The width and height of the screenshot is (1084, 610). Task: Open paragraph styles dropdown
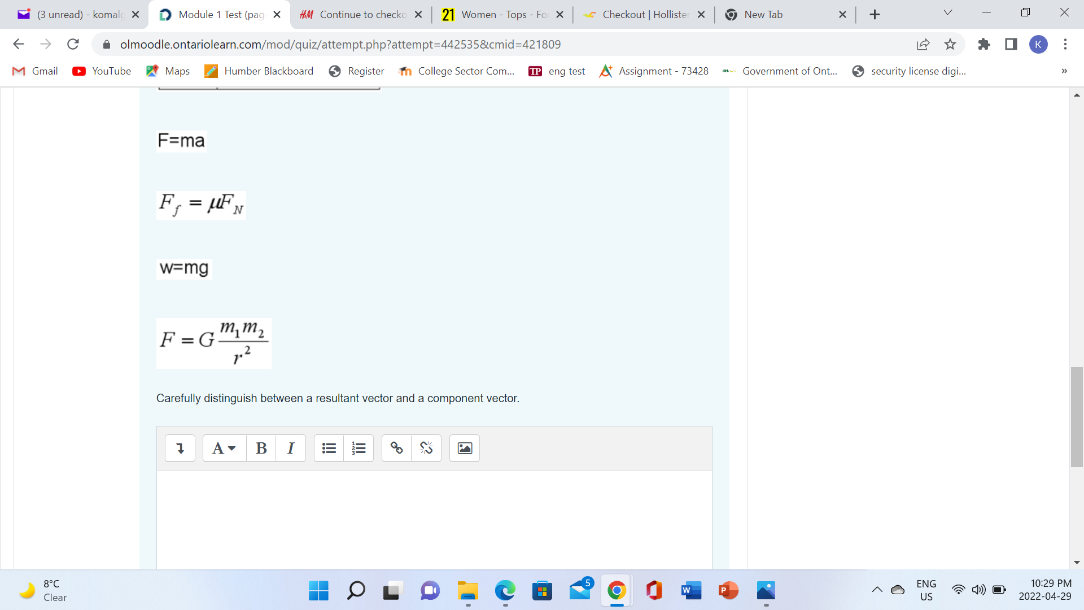coord(224,448)
